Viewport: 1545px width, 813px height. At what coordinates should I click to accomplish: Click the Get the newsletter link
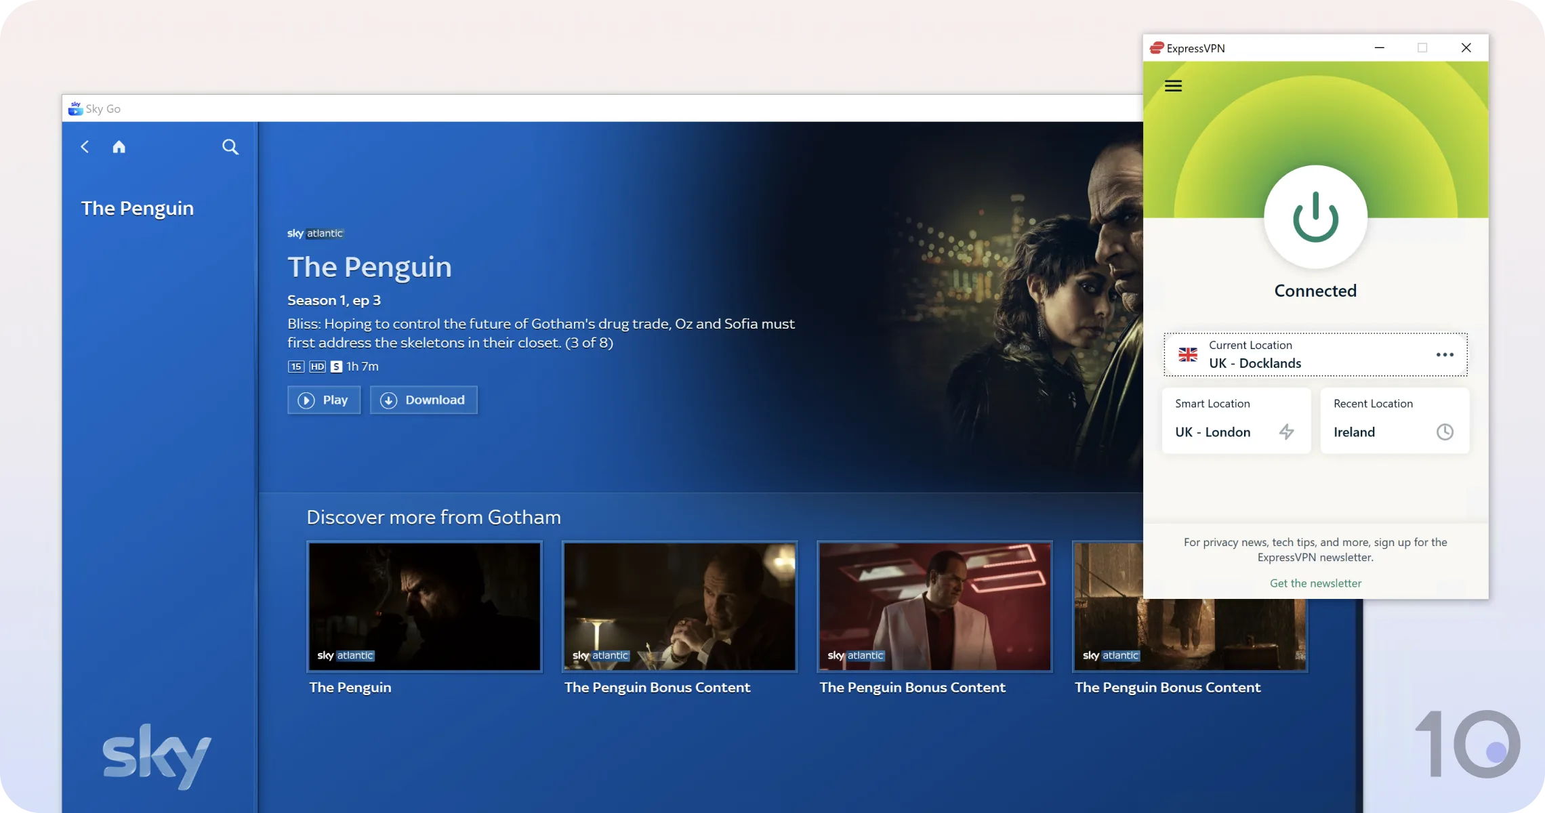(1315, 583)
